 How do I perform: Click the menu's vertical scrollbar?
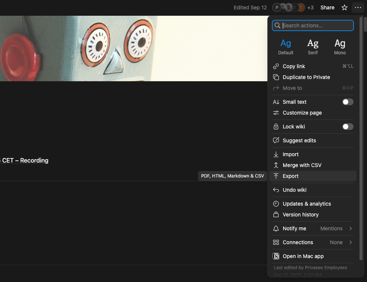(361, 139)
